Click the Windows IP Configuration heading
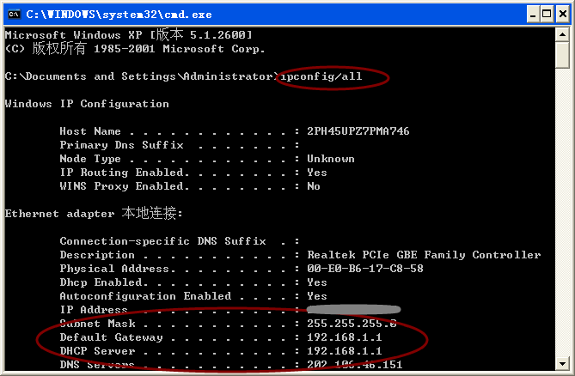This screenshot has height=376, width=575. point(87,104)
